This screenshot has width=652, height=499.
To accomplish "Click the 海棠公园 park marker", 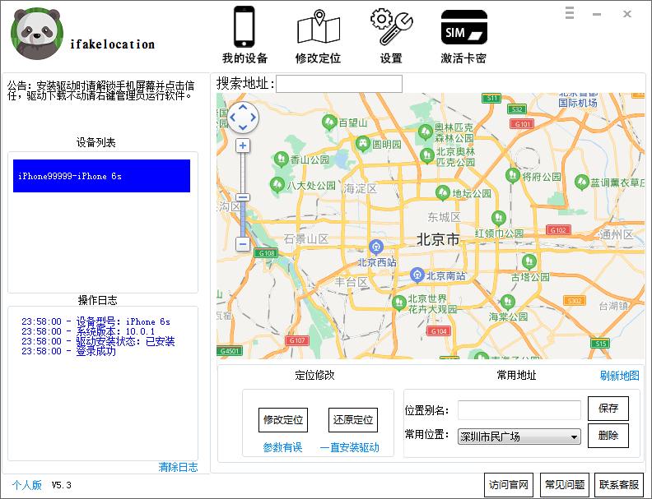I will pyautogui.click(x=508, y=303).
